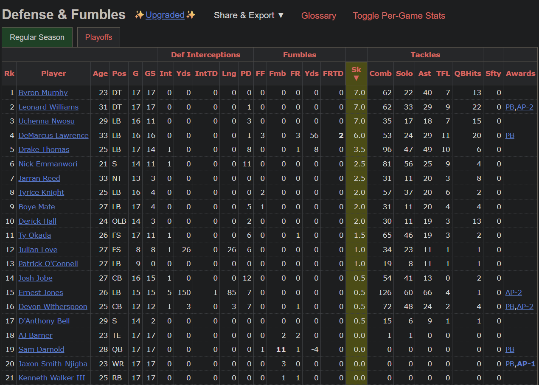Open Kenneth Walker III player link
The height and width of the screenshot is (385, 539).
(52, 378)
